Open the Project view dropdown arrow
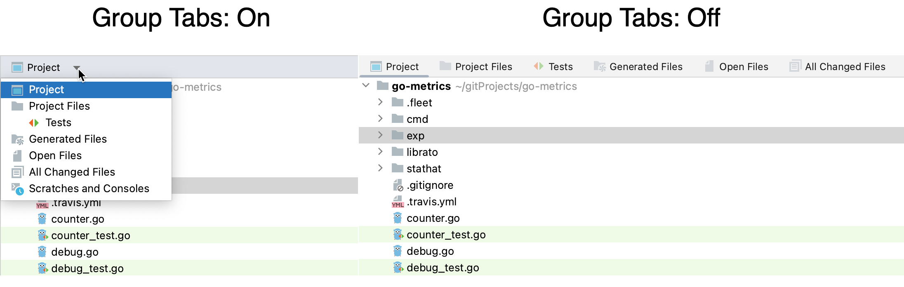This screenshot has width=904, height=287. coord(77,68)
